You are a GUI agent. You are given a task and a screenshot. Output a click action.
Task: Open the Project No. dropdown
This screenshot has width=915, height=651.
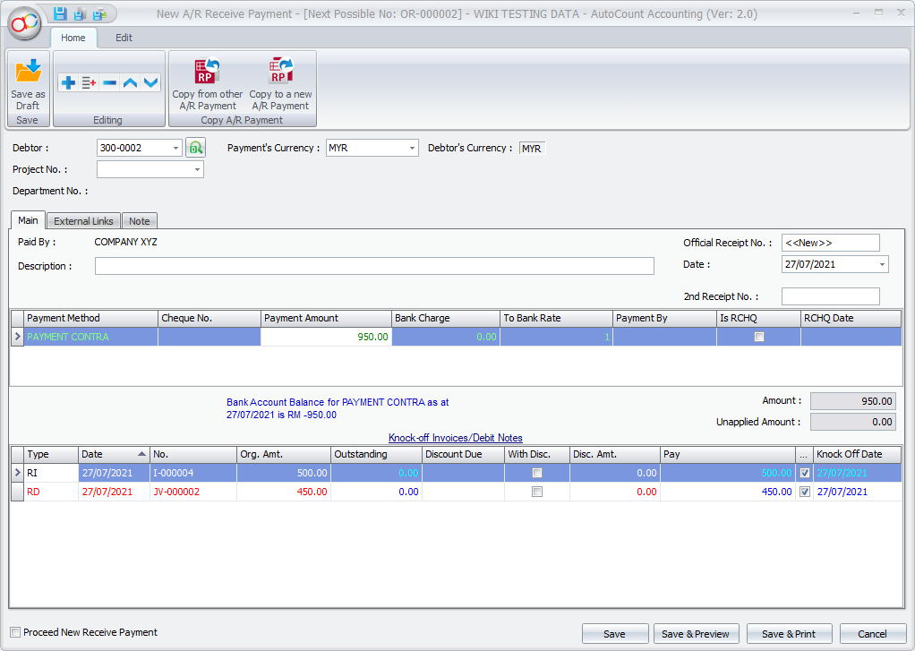196,169
